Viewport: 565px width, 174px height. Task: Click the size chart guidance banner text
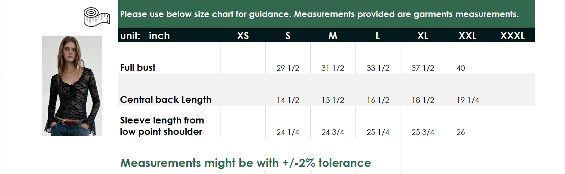pyautogui.click(x=319, y=14)
